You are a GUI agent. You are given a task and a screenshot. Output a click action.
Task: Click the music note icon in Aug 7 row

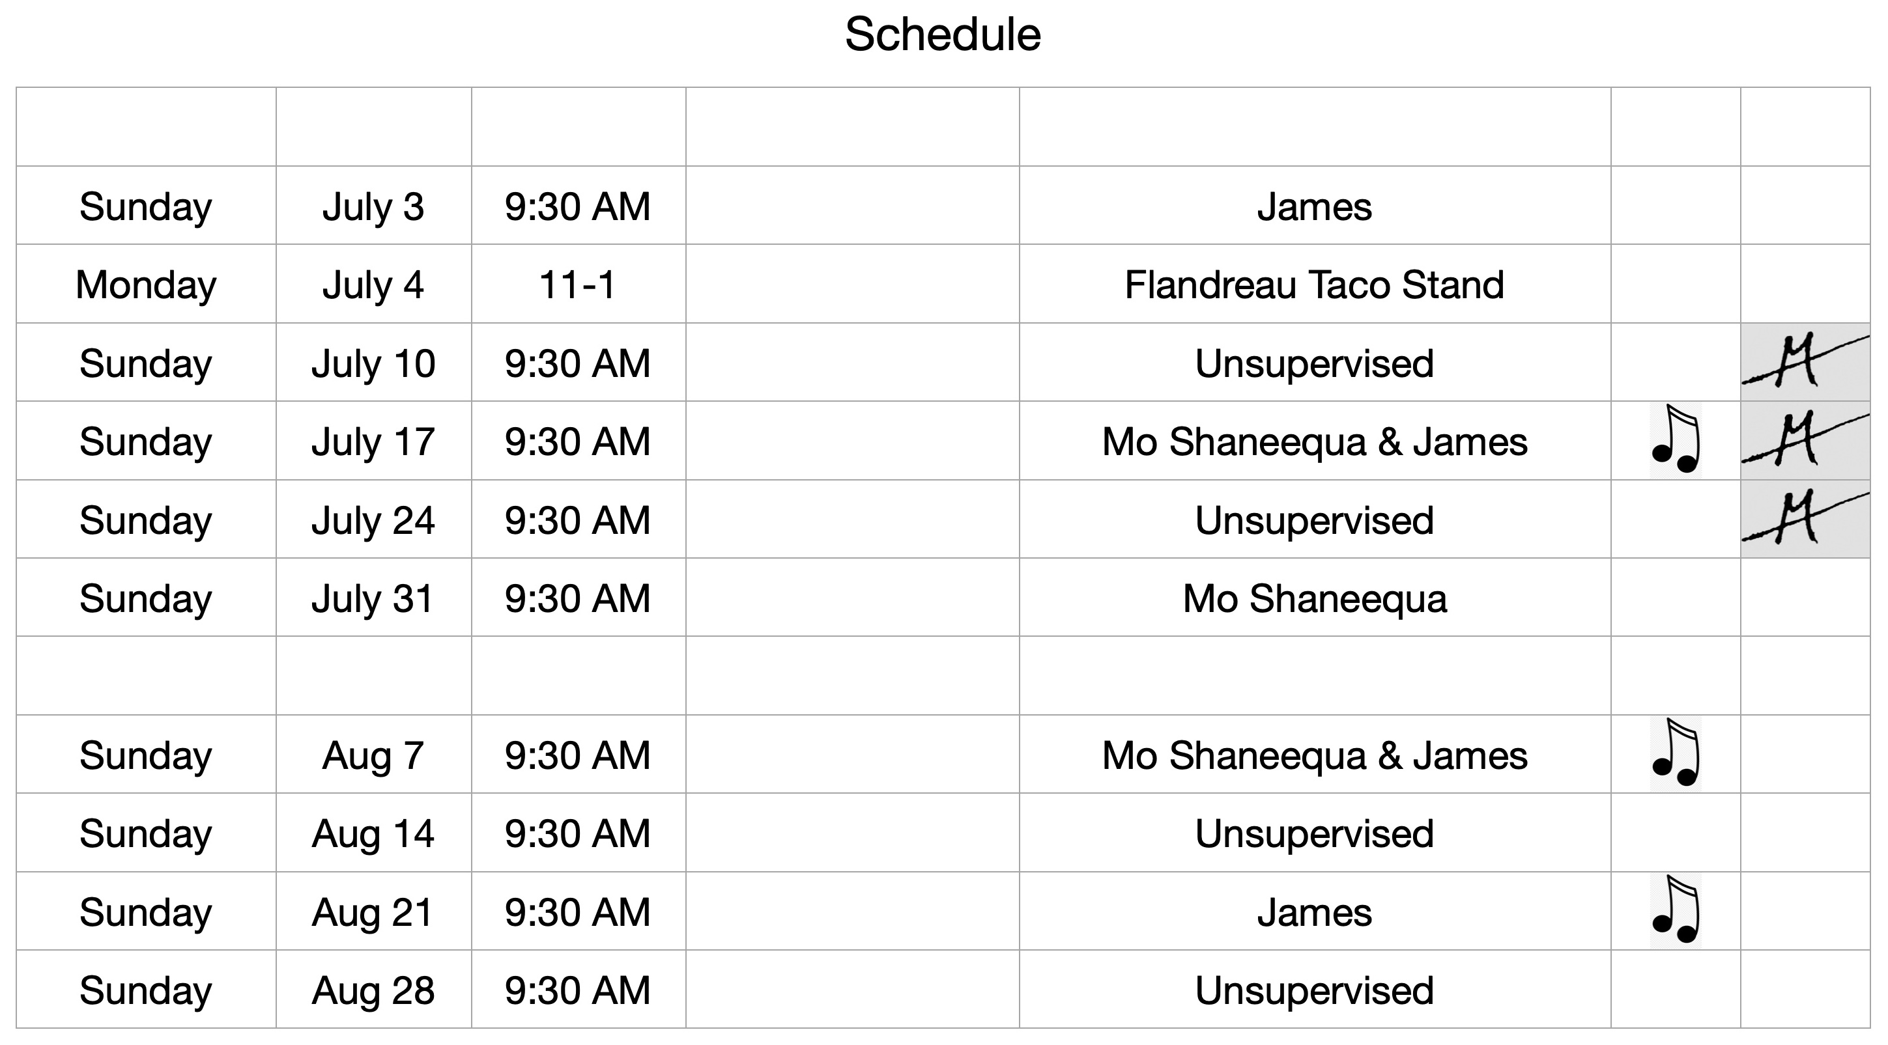(1676, 754)
